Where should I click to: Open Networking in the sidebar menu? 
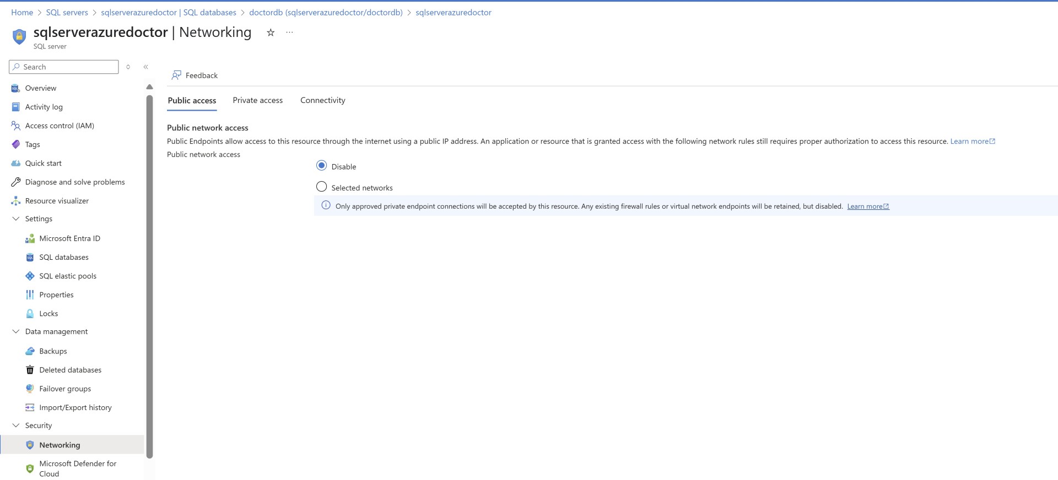coord(72,445)
